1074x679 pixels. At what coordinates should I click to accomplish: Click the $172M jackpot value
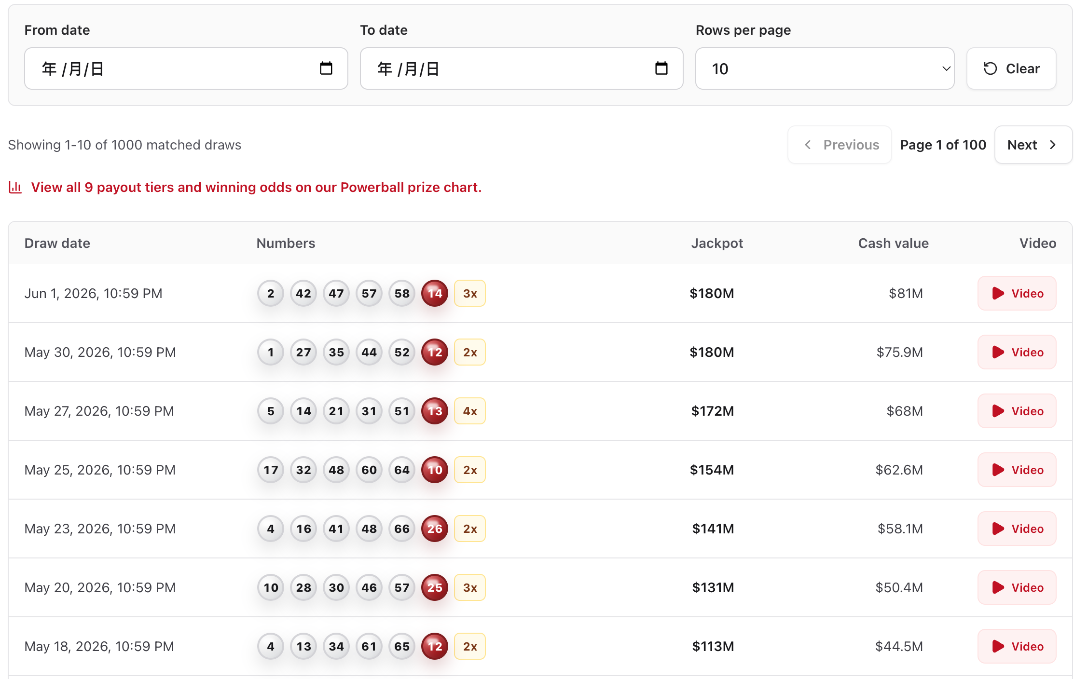coord(712,411)
